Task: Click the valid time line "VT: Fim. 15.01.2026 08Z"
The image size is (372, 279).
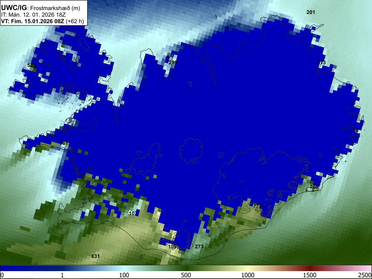Action: (32, 21)
